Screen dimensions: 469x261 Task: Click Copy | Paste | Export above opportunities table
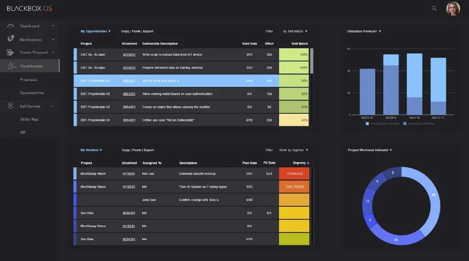pos(137,31)
